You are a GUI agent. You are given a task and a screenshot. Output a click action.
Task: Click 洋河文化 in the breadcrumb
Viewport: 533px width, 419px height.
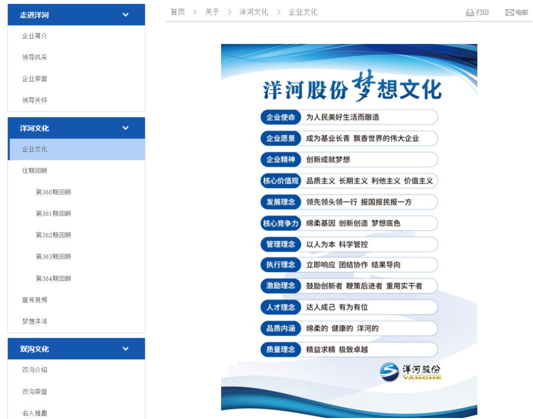pos(254,12)
